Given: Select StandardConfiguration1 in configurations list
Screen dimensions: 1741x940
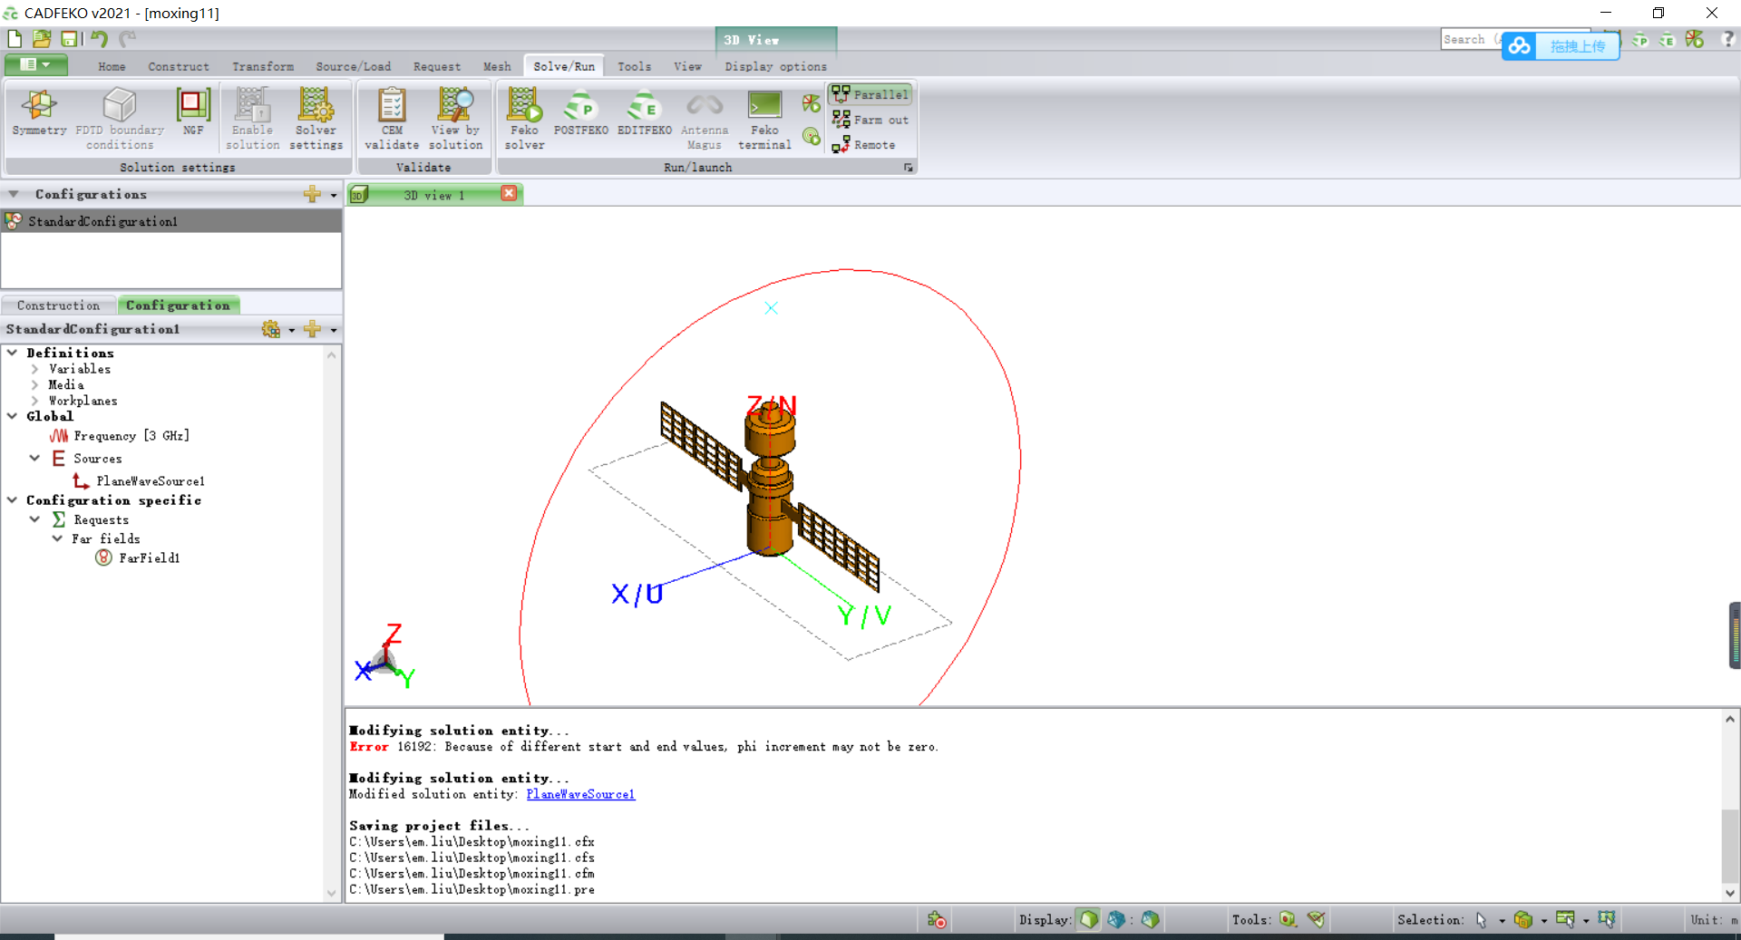Looking at the screenshot, I should (171, 221).
